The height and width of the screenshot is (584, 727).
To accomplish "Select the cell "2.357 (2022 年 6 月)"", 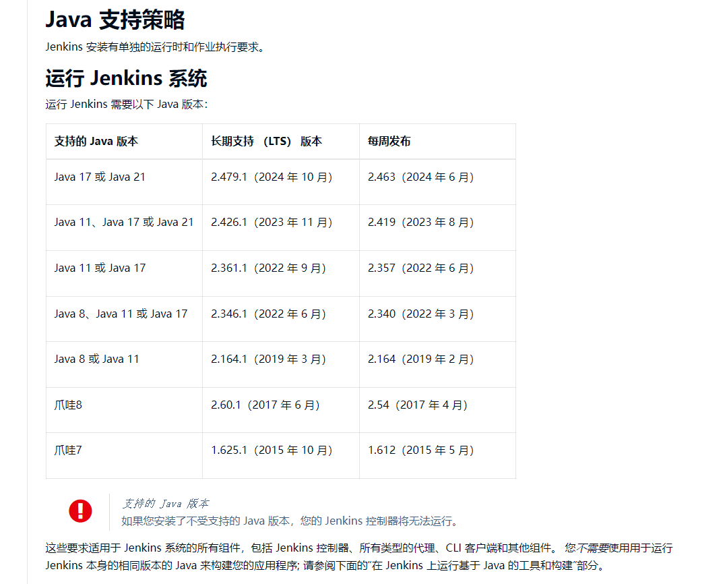I will (x=438, y=273).
